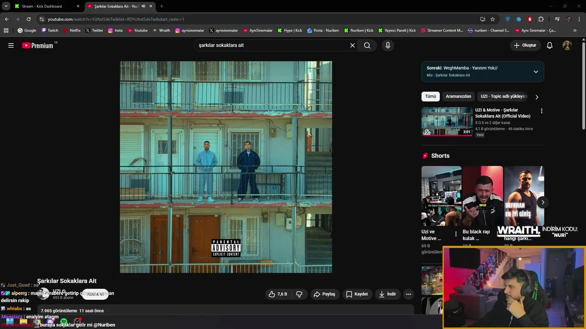This screenshot has width=586, height=329.
Task: Go back with the browser back arrow
Action: [6, 19]
